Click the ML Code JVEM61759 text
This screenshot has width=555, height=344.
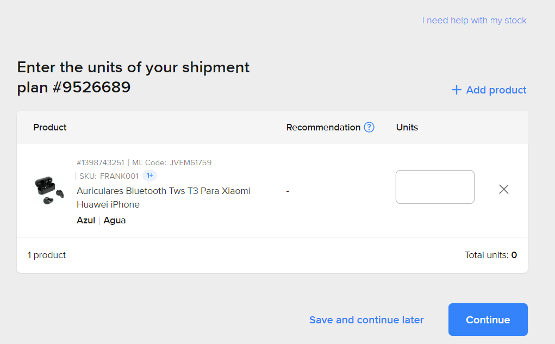[x=172, y=162]
